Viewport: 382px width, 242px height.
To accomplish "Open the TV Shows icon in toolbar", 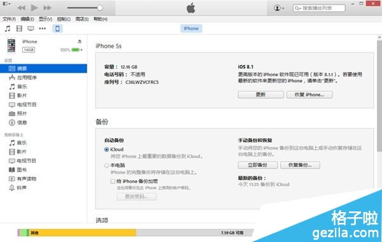I will click(x=31, y=29).
